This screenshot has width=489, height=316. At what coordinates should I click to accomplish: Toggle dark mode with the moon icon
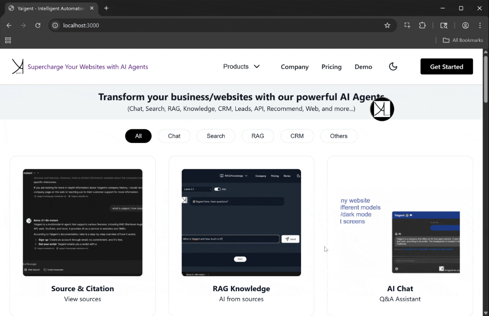coord(393,66)
